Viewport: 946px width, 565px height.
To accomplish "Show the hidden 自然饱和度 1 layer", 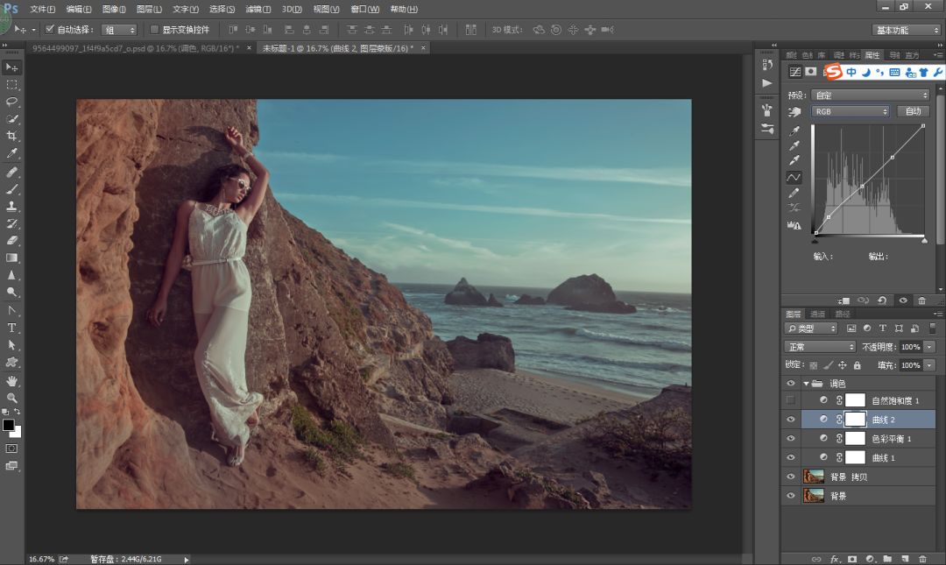I will [791, 400].
